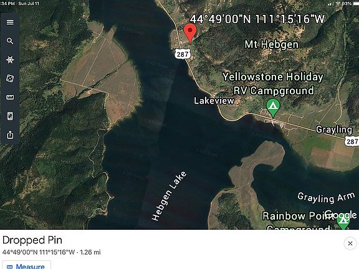Tap the I'm Feeling Lucky dice
Viewport: 359px width, 269px height.
tap(10, 78)
